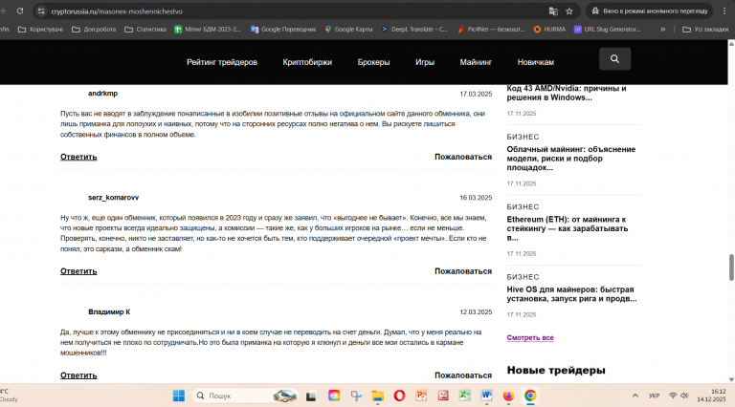Click the username Владимир К
This screenshot has height=407, width=735.
click(109, 311)
